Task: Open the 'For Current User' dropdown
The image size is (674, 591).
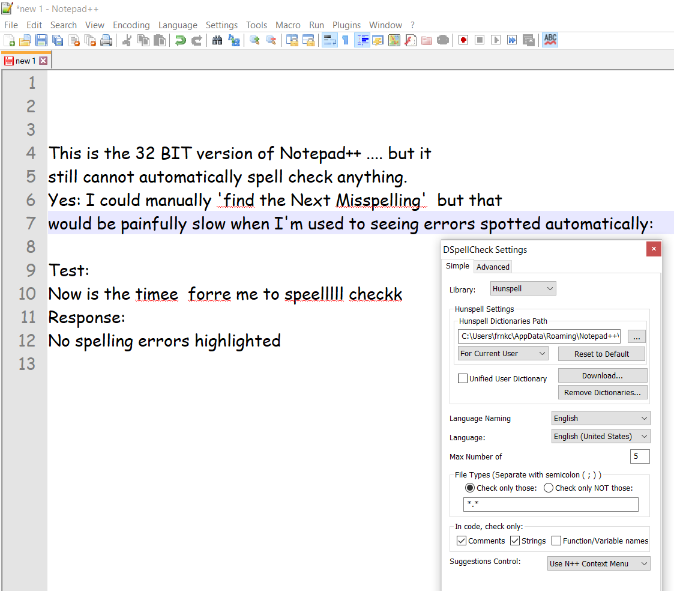Action: (503, 354)
